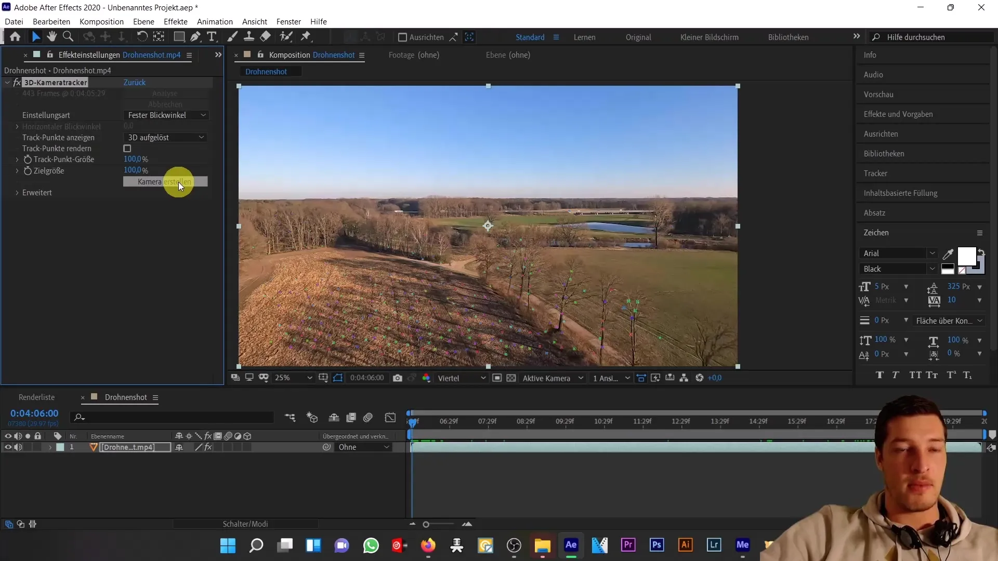Screen dimensions: 998x561
Task: Click Kamera erstellen button
Action: pyautogui.click(x=165, y=182)
